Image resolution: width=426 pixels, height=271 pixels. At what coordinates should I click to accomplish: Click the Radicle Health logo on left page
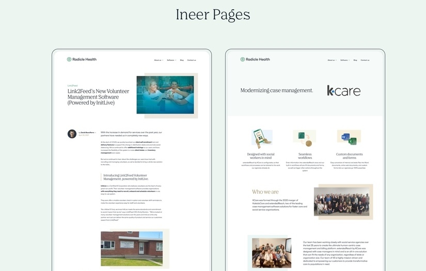tap(82, 59)
